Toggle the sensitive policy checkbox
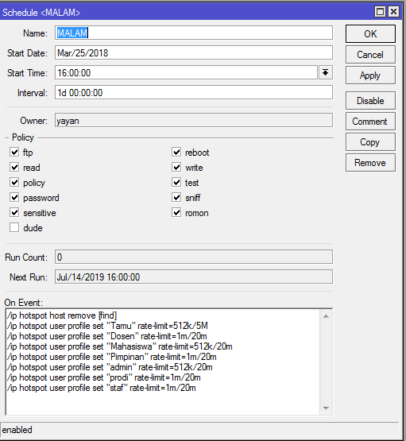This screenshot has width=406, height=441. point(14,212)
